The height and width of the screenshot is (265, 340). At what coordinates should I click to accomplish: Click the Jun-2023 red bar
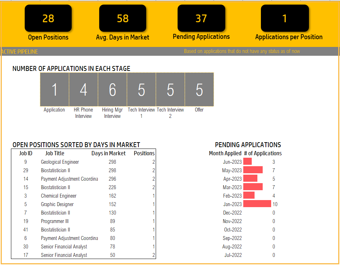[247, 161]
